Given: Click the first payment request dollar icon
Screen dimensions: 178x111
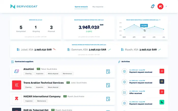Looking at the screenshot, I should coord(124,71).
